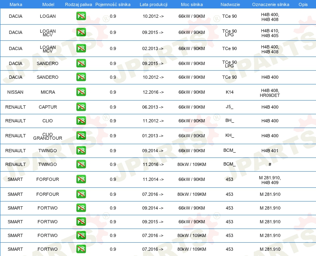
Task: Click the production date 02.2013 ->
Action: click(x=153, y=48)
